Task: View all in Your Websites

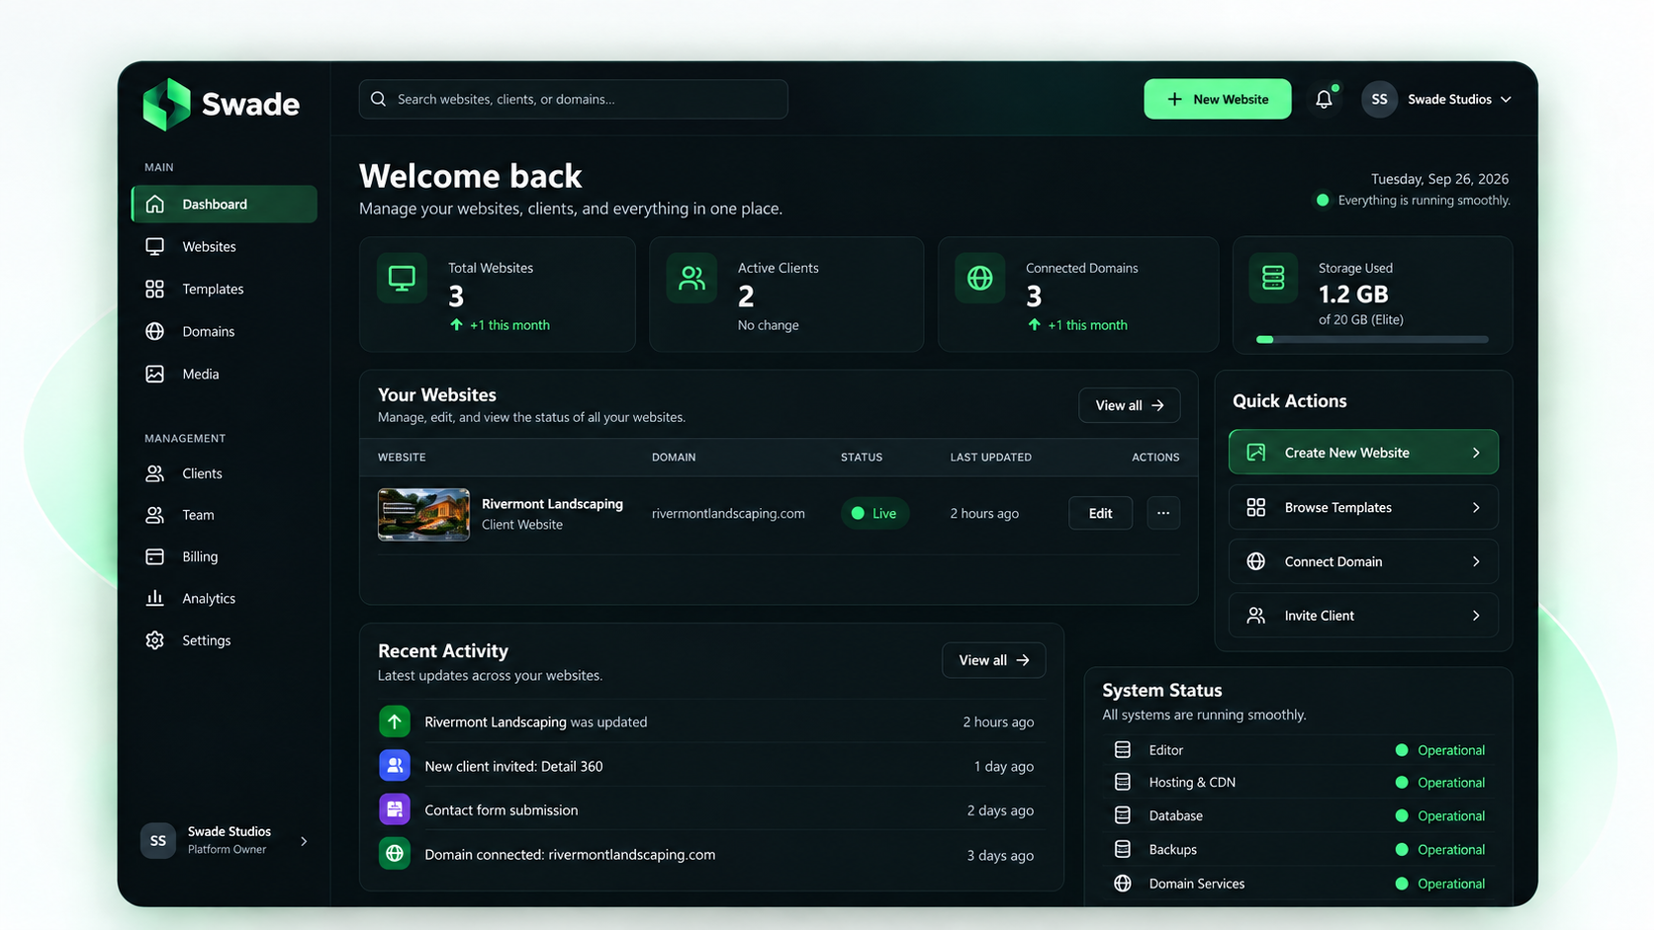Action: point(1129,405)
